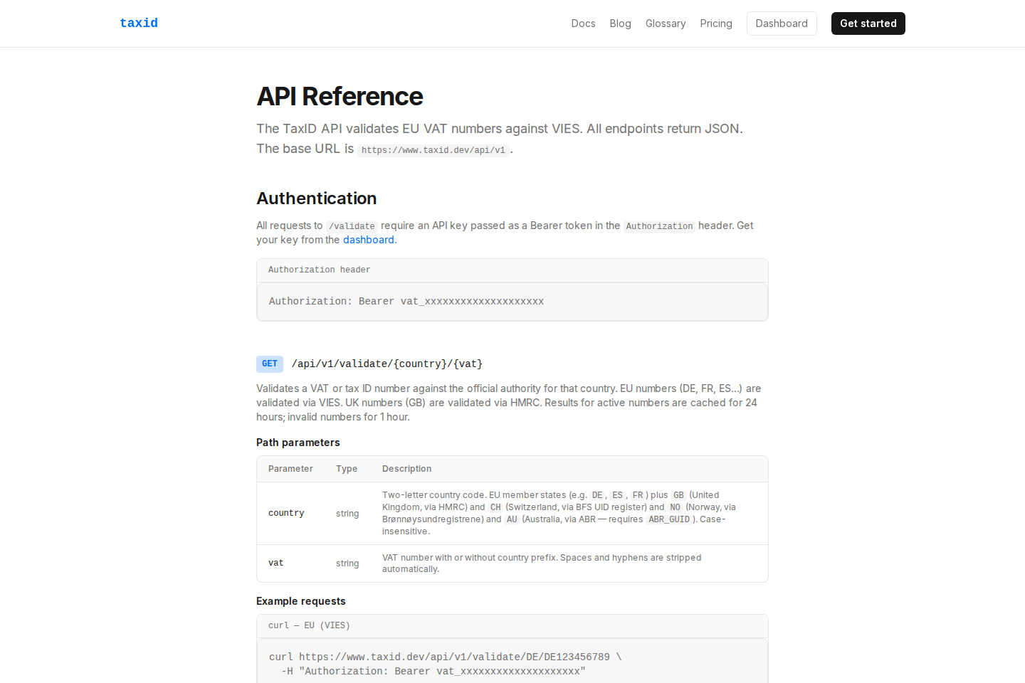Viewport: 1025px width, 683px height.
Task: Select the curl validate/DE/DE123456789 command line
Action: pyautogui.click(x=446, y=657)
